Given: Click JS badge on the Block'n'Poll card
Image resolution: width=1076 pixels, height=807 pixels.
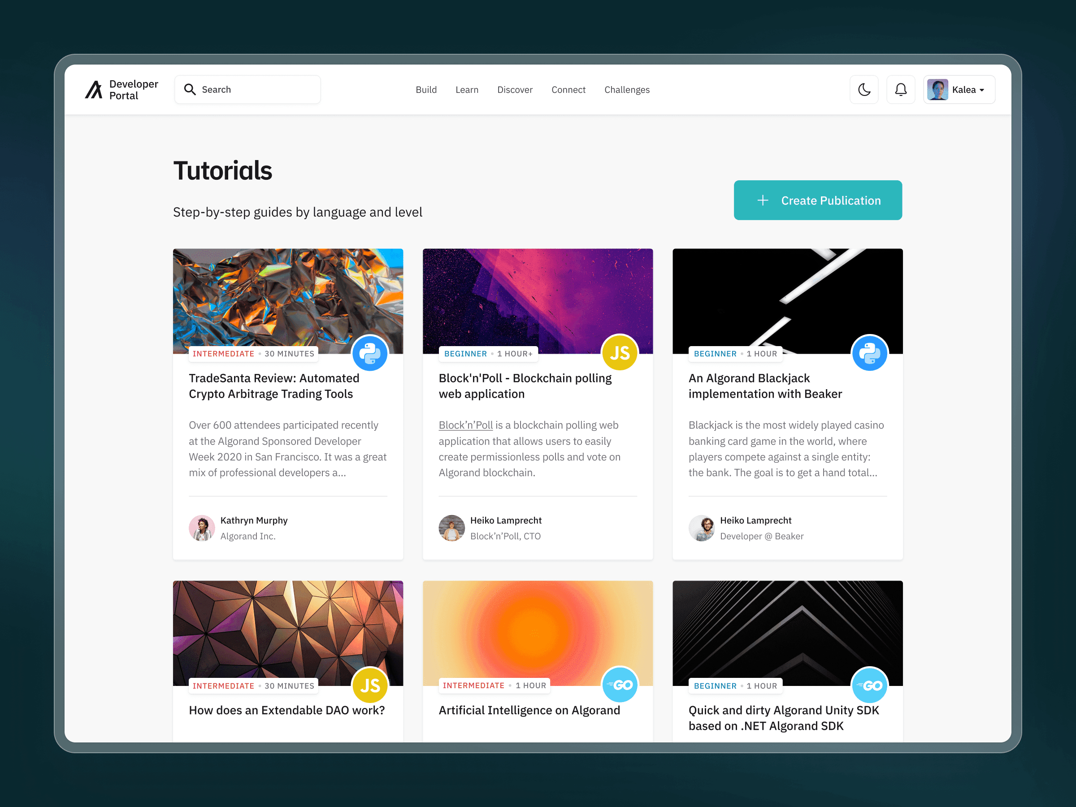Looking at the screenshot, I should 619,353.
